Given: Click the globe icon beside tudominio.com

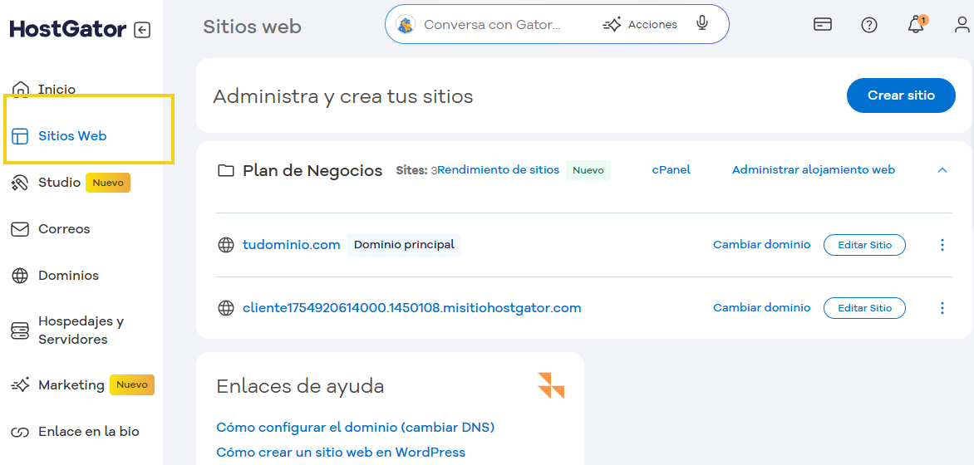Looking at the screenshot, I should click(226, 245).
